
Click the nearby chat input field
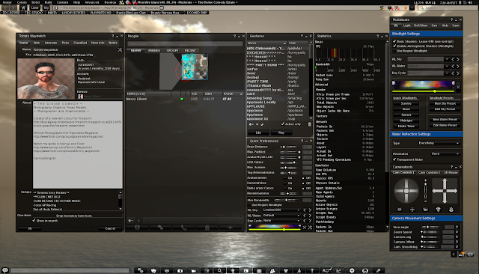[x=70, y=270]
